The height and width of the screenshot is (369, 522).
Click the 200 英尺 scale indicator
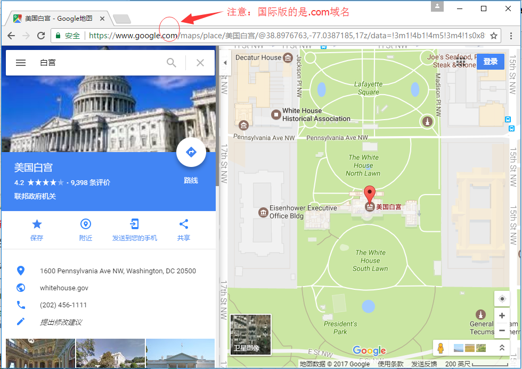tap(477, 364)
